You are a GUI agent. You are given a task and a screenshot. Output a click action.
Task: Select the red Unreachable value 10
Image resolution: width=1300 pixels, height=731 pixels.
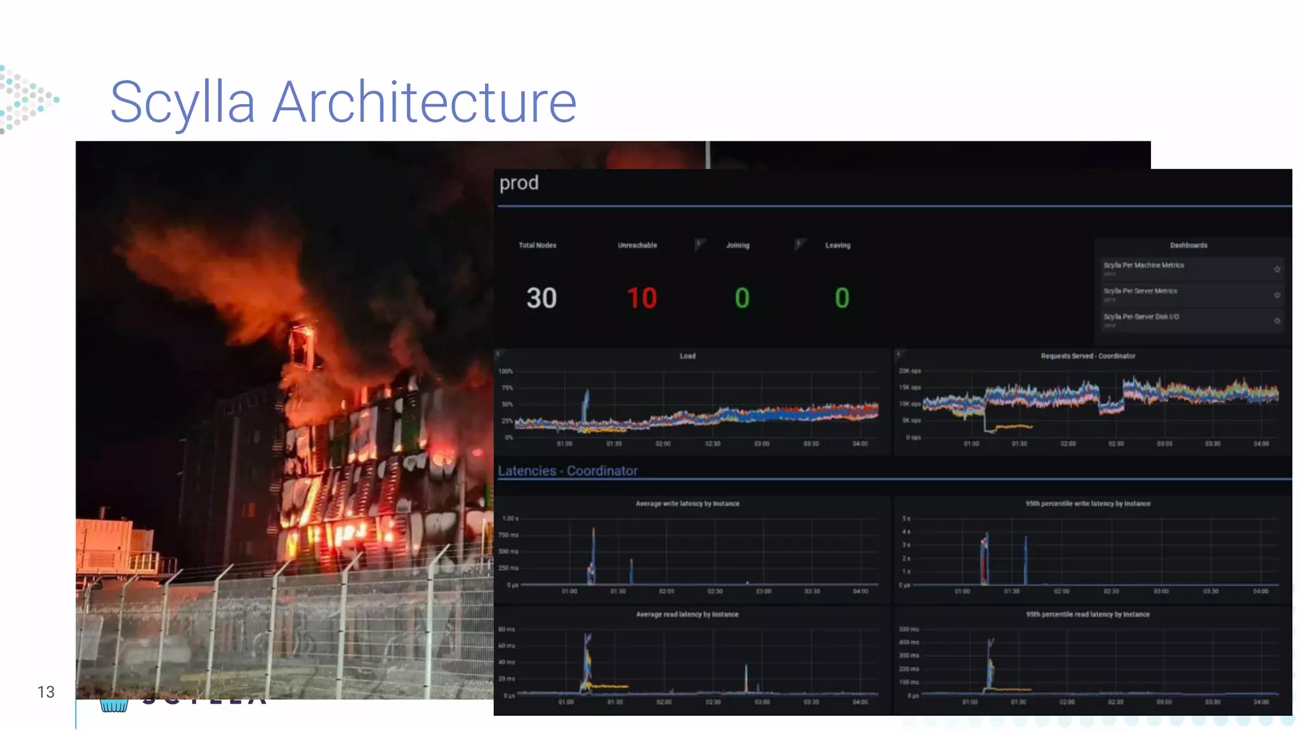[x=642, y=298]
